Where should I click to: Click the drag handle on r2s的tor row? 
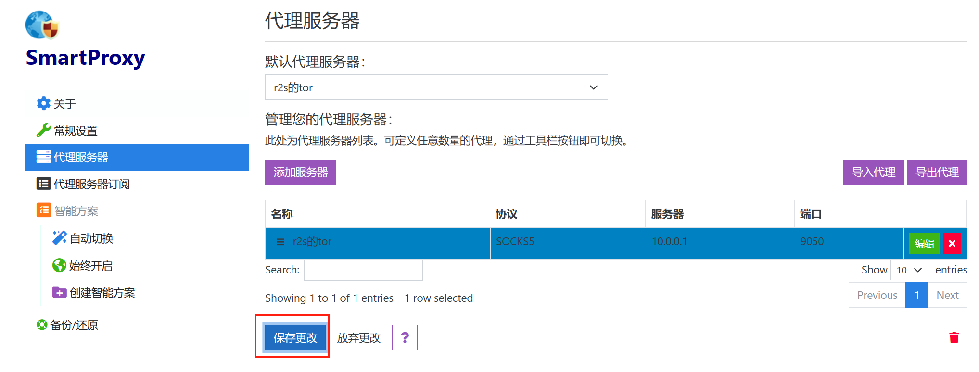[280, 242]
